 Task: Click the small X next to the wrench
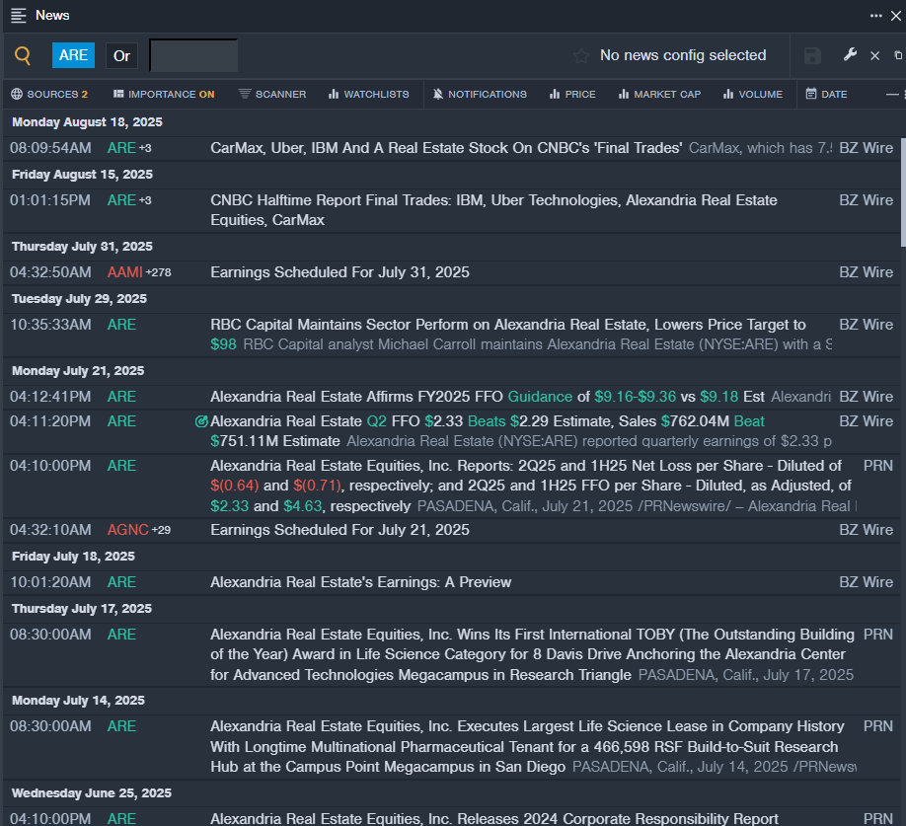[874, 55]
